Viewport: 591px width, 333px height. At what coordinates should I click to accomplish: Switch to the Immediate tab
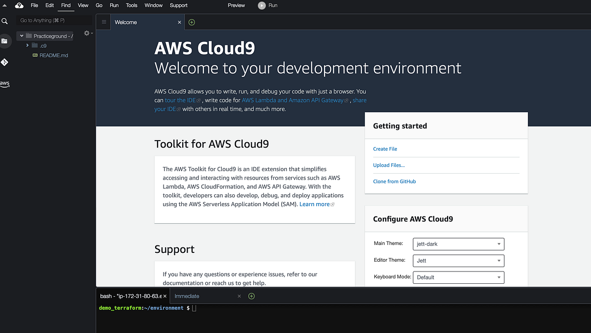pyautogui.click(x=187, y=296)
